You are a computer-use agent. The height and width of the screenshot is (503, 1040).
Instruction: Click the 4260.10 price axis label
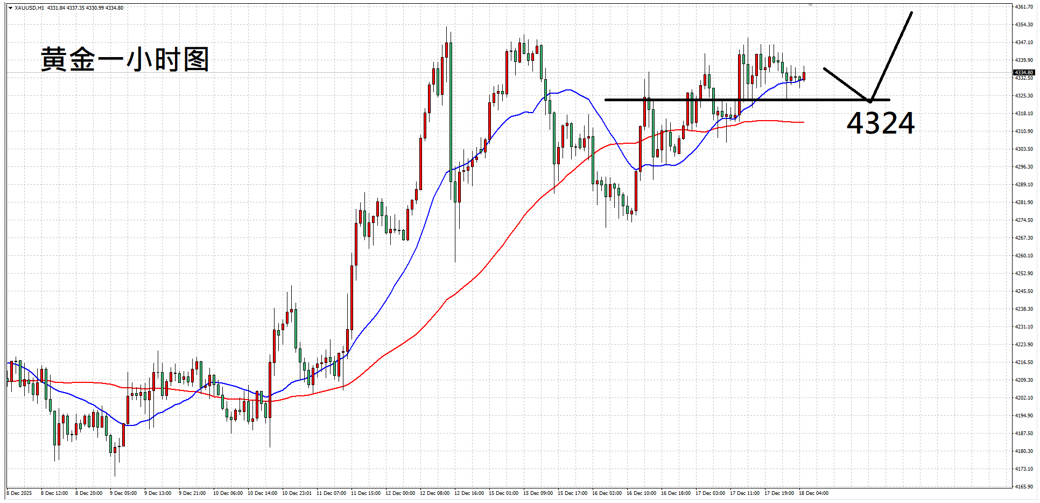pos(1023,256)
